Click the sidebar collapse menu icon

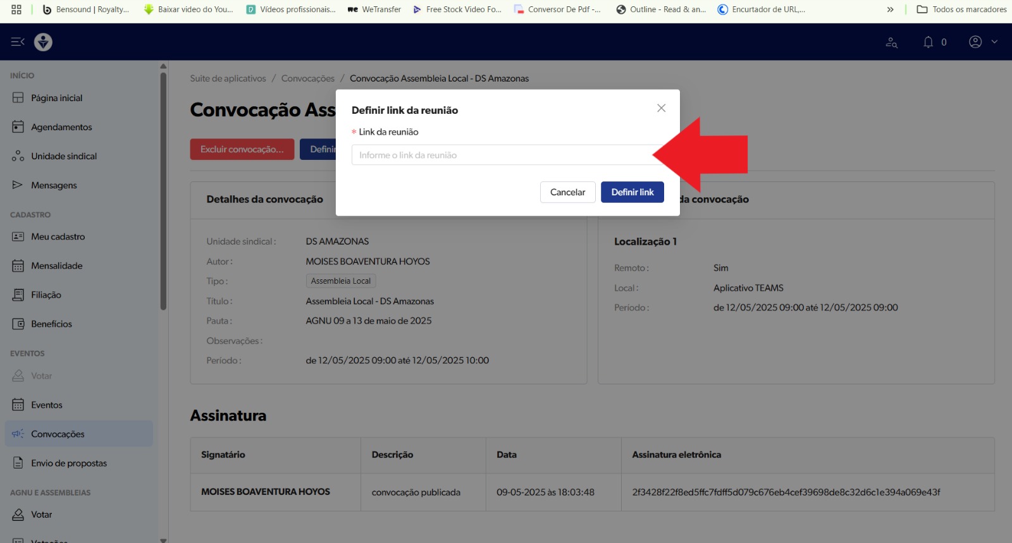(17, 42)
